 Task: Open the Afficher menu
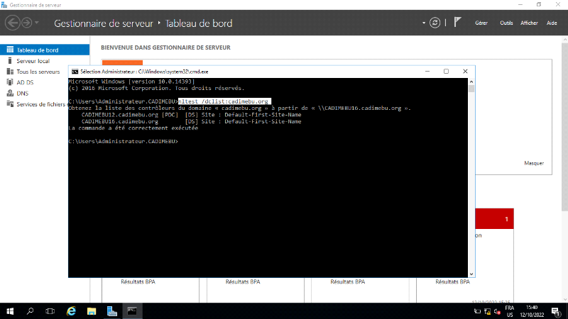(x=529, y=23)
